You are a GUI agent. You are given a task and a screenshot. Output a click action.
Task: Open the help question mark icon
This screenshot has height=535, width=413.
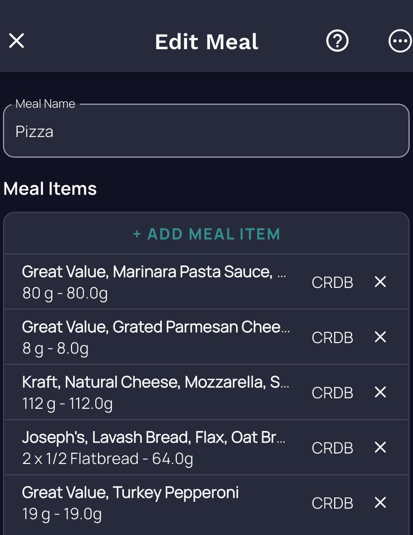point(337,41)
